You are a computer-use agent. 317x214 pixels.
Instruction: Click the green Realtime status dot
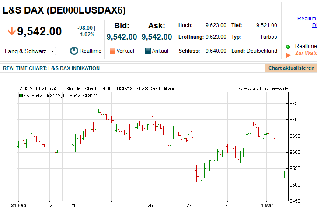288,47
